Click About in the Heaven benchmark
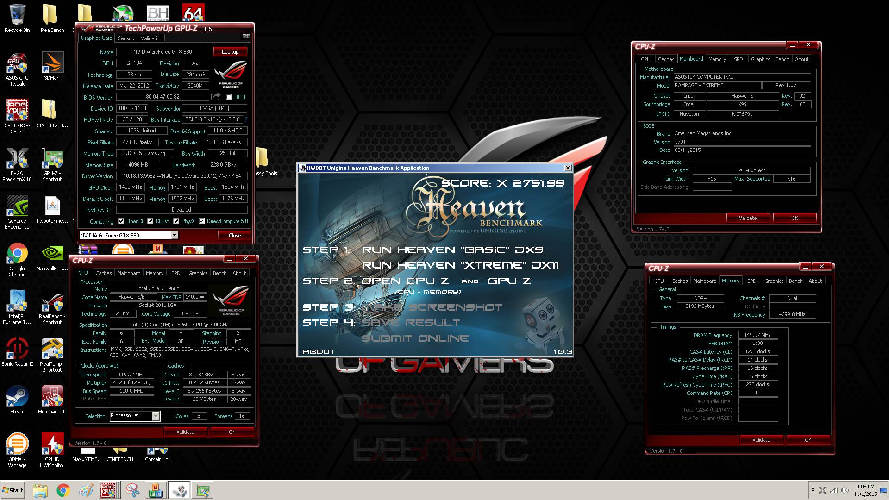889x500 pixels. (x=319, y=352)
